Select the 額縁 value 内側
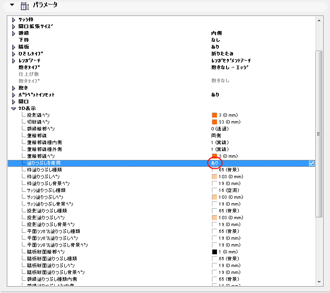This screenshot has height=293, width=330. pos(217,33)
